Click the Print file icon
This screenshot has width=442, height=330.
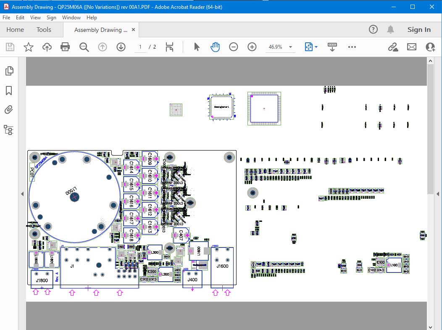(x=65, y=47)
